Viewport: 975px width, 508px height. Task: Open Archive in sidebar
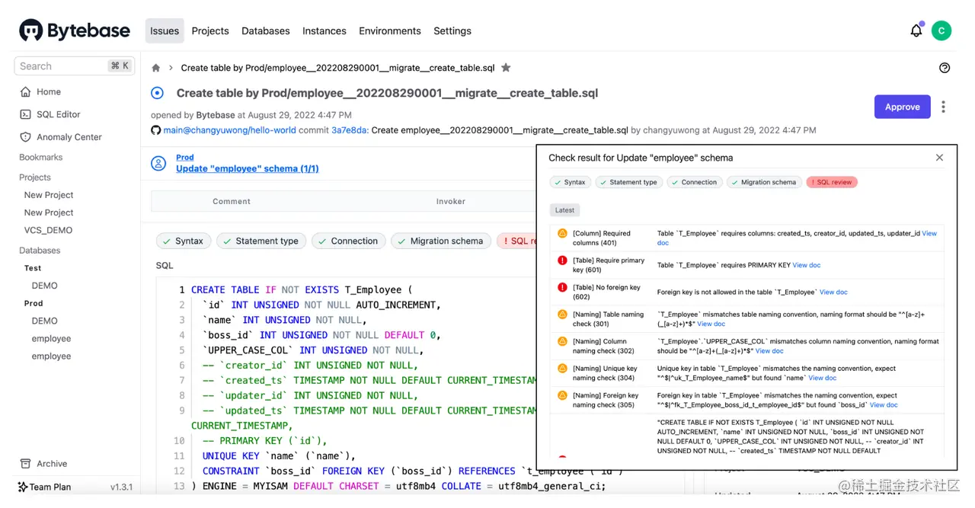point(52,463)
